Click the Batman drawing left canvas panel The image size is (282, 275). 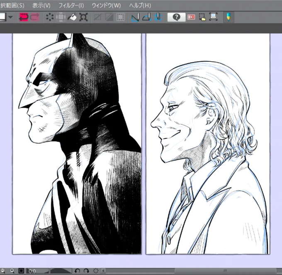tap(77, 144)
